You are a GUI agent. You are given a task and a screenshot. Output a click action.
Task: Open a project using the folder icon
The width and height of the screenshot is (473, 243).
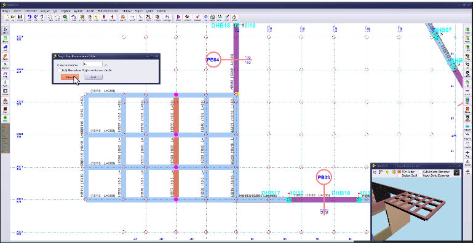(13, 17)
